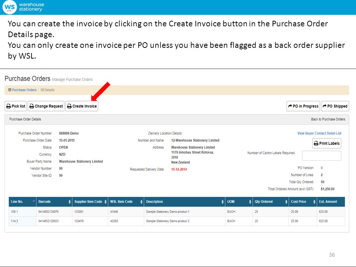Screen dimensions: 356x267
Task: Select supplier item code 133081
Action: click(x=79, y=212)
